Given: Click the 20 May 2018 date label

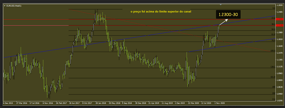Looking at the screenshot, I should (115, 103).
